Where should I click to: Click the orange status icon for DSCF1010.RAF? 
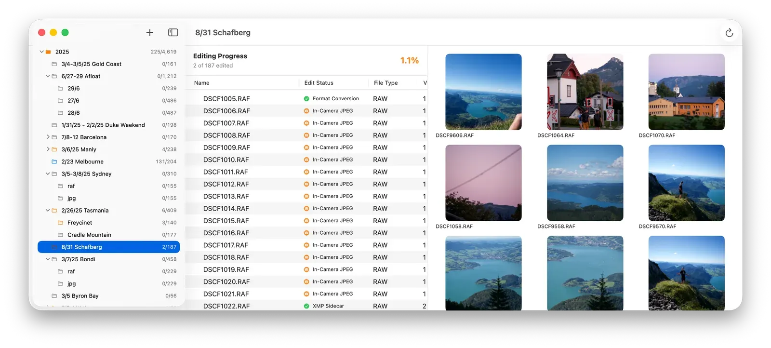(x=306, y=160)
